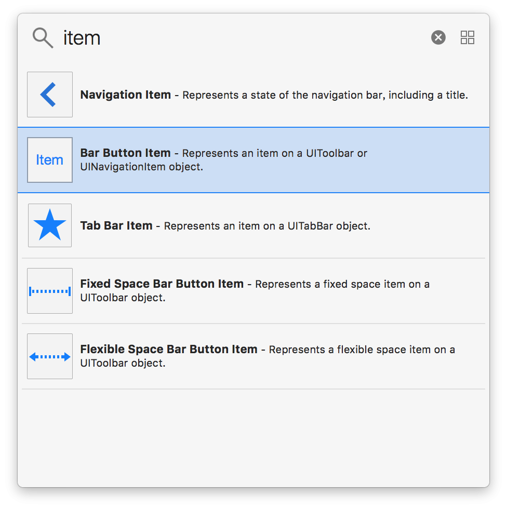Click 'Represents a fixed space item on a' text
507x509 pixels.
342,284
